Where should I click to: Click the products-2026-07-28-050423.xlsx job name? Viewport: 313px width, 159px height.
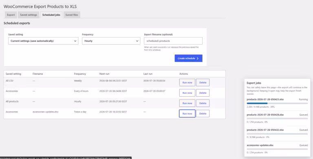click(x=265, y=99)
